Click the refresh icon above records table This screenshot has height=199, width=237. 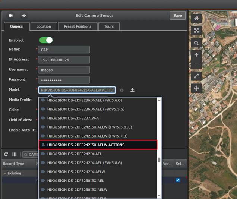6,154
